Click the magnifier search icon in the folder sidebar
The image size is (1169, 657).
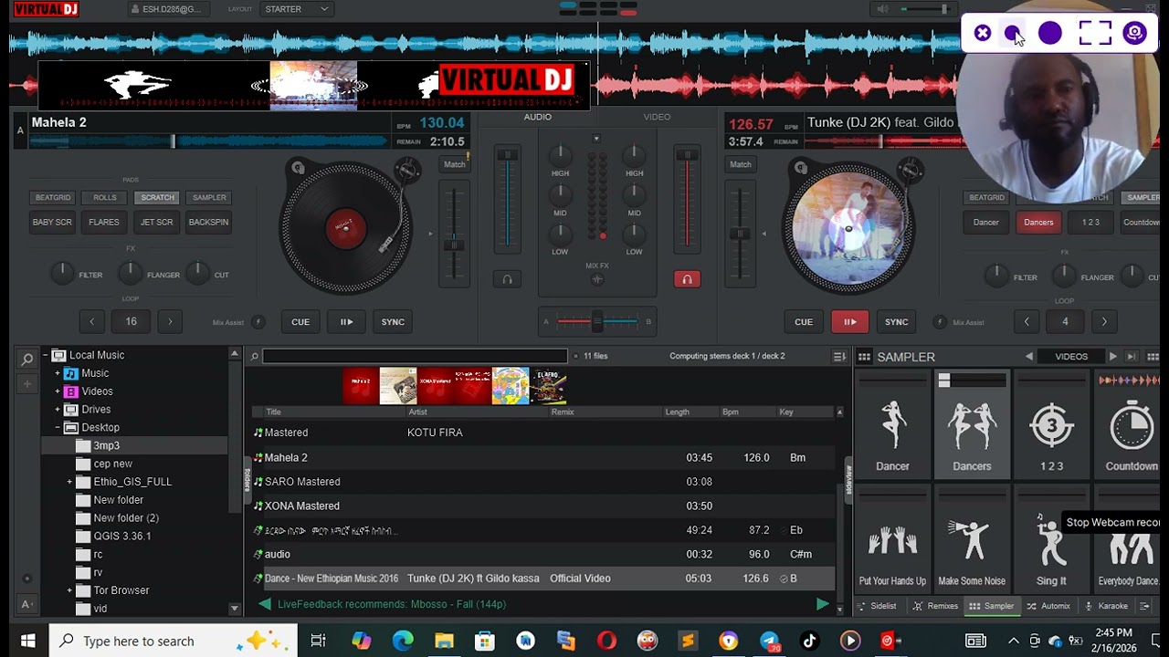(x=27, y=360)
